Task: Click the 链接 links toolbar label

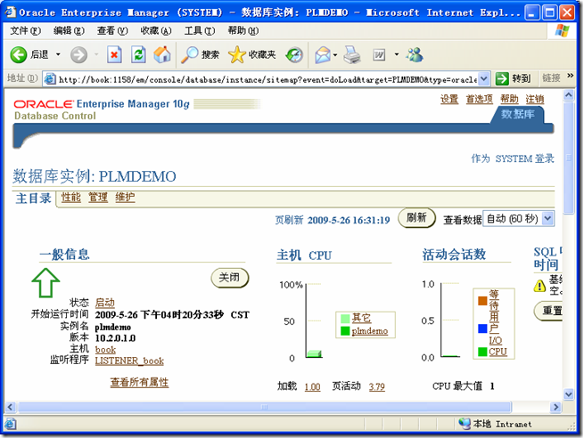Action: (551, 77)
